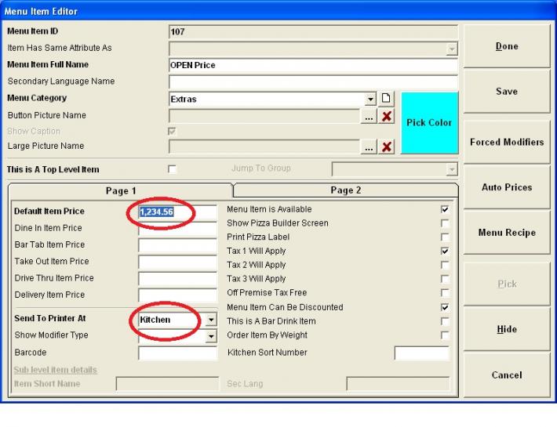Select the Page 1 tab
Viewport: 557px width, 427px height.
(121, 190)
